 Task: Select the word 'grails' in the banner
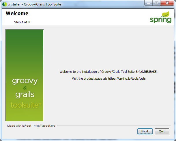[25, 94]
